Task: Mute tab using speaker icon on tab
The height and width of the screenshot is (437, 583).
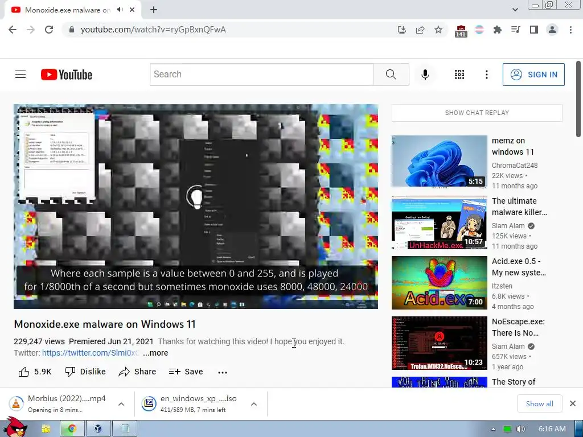Action: [x=120, y=10]
